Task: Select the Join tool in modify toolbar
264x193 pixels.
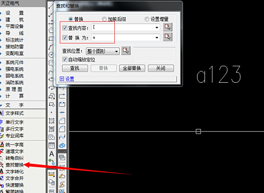Action: pos(62,112)
